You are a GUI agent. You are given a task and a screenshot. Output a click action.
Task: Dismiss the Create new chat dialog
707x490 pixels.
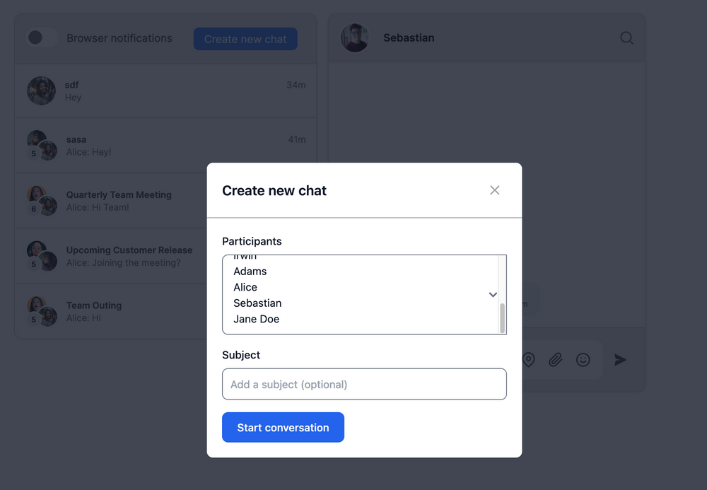point(494,189)
